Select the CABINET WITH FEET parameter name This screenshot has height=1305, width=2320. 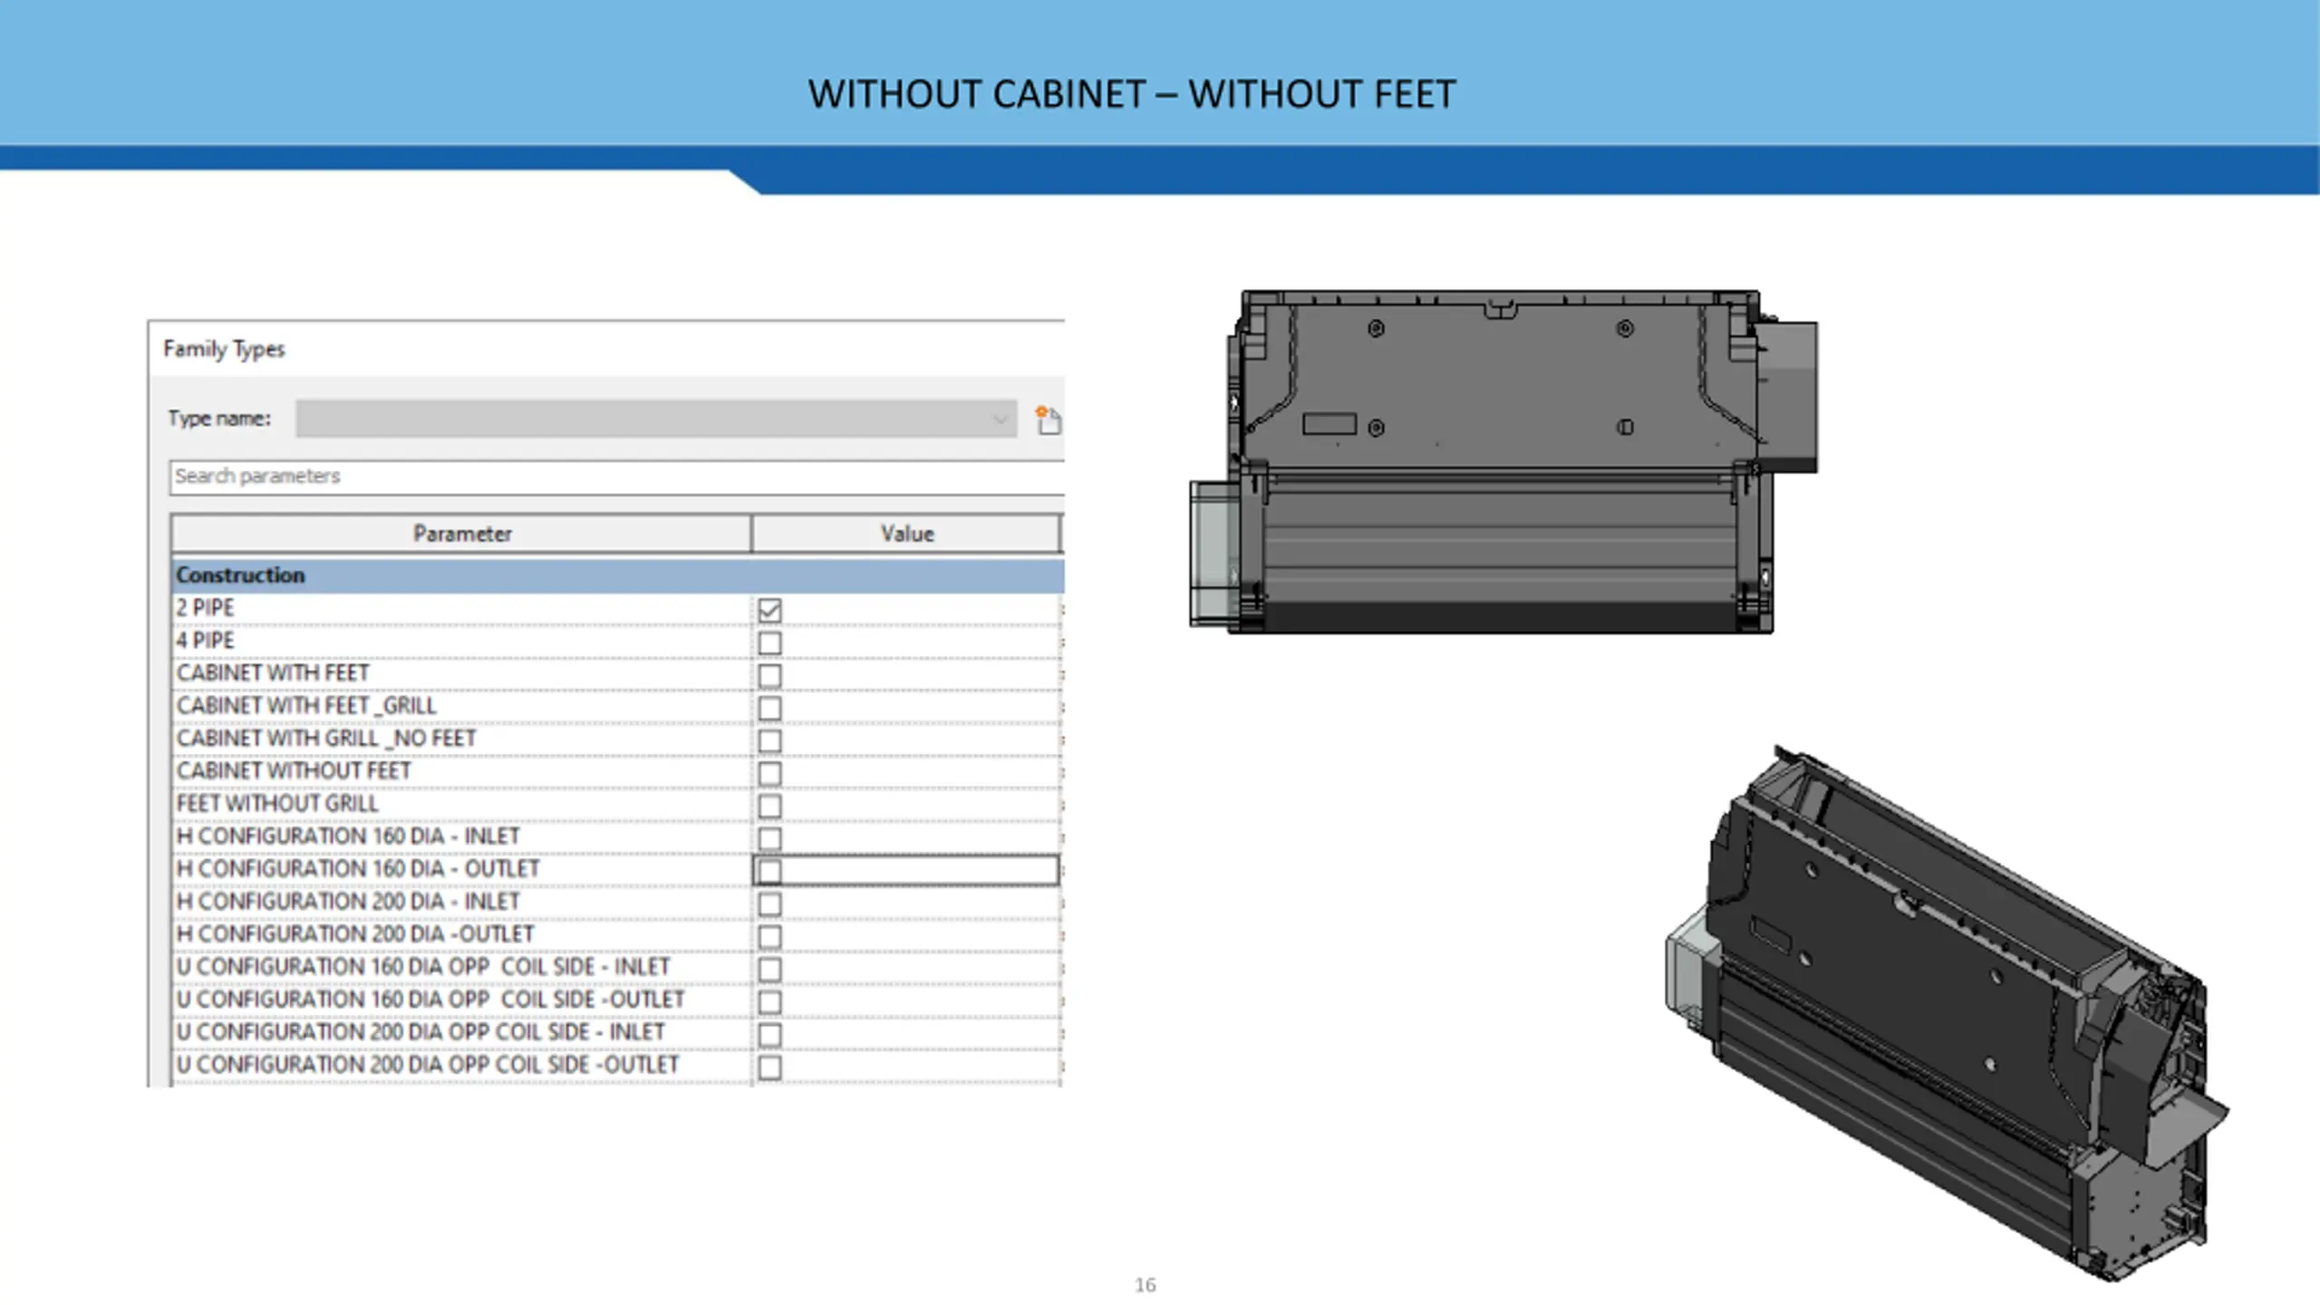tap(273, 673)
